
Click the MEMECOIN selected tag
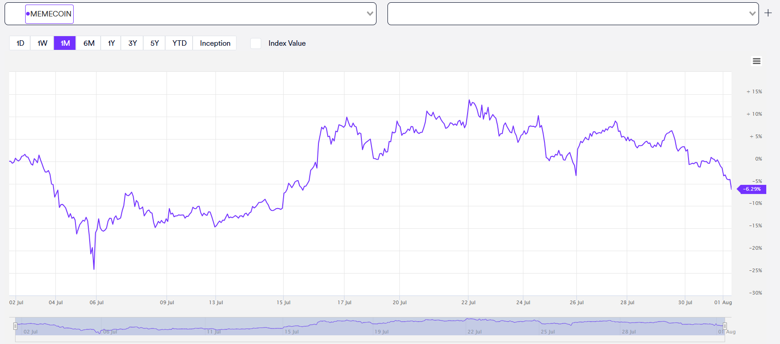50,14
